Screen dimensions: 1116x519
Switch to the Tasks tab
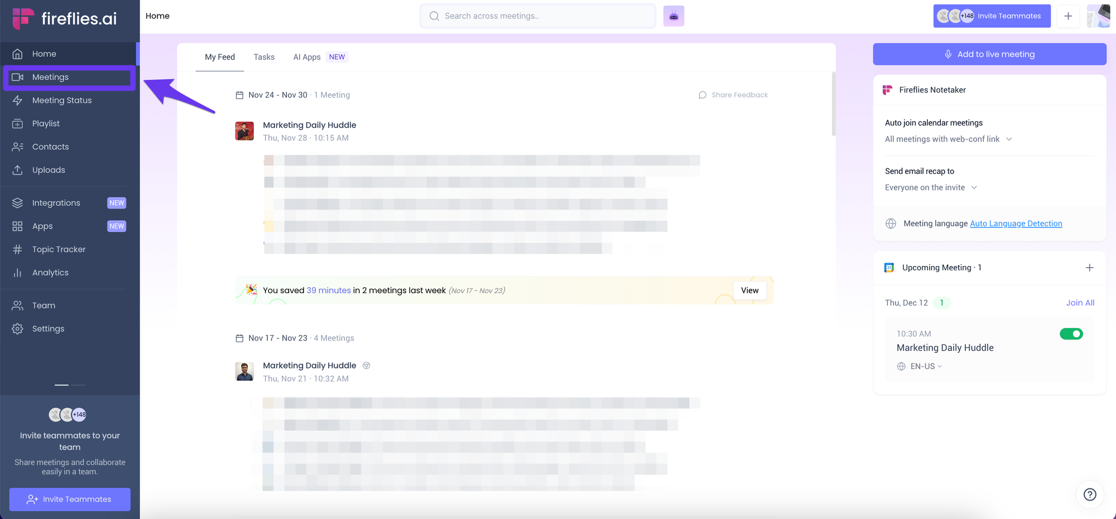click(264, 57)
